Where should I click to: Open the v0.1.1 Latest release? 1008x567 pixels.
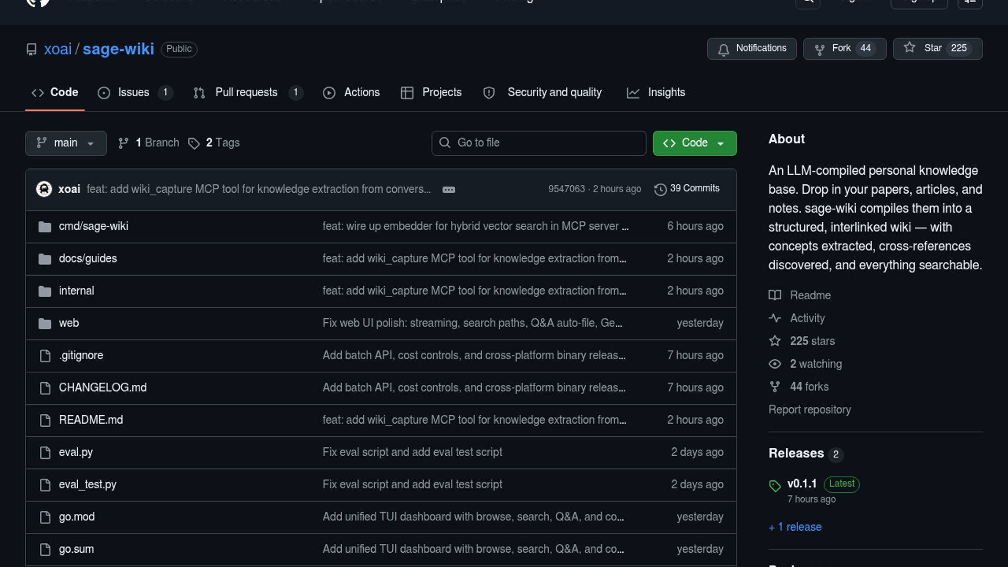[x=802, y=484]
